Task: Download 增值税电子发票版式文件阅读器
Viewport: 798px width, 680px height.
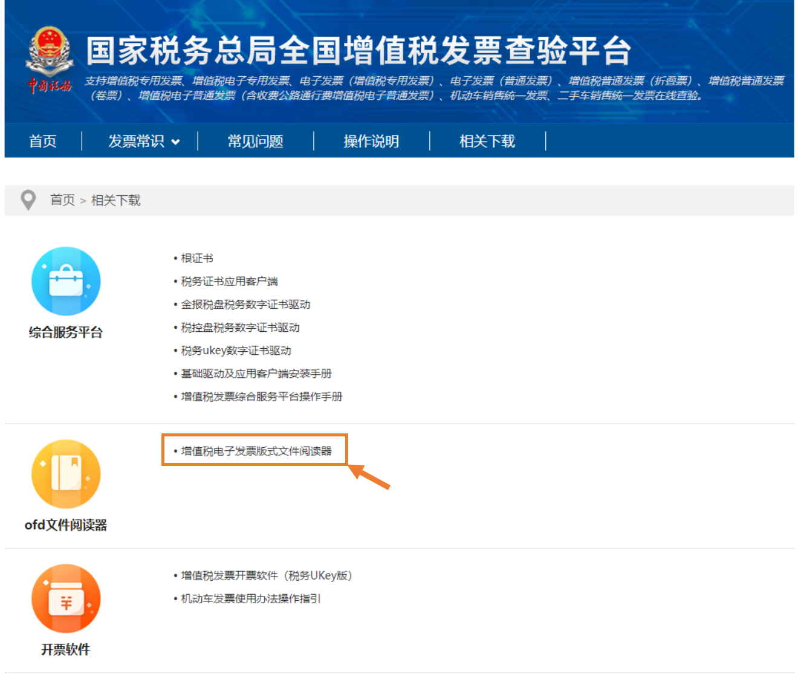Action: pyautogui.click(x=256, y=451)
